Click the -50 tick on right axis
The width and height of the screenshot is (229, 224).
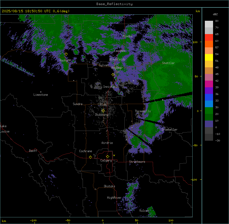195,145
